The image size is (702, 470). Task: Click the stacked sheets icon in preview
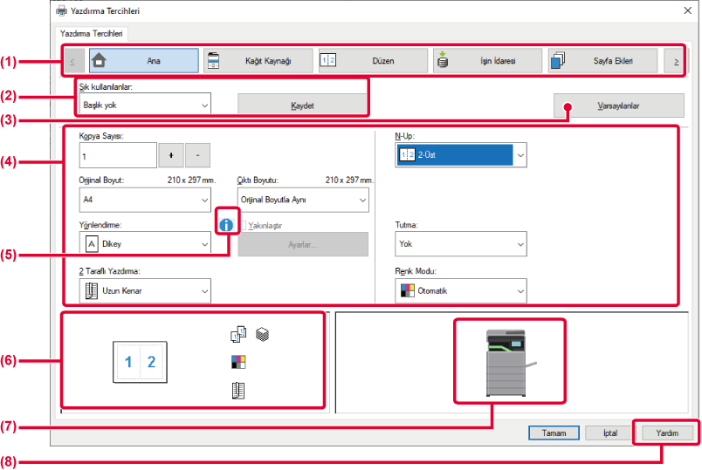pyautogui.click(x=261, y=333)
